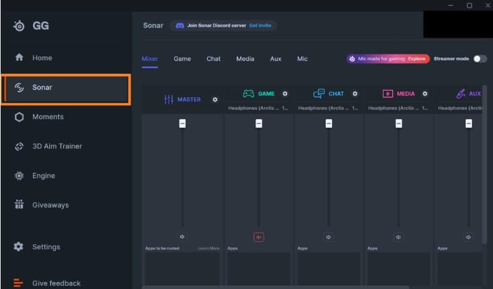Click Learn More under MASTER channel
This screenshot has height=289, width=493.
[209, 249]
